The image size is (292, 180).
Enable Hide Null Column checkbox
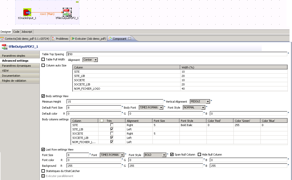(x=199, y=154)
